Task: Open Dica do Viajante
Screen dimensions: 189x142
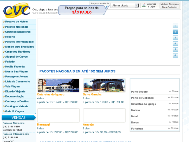Action: pos(15,91)
